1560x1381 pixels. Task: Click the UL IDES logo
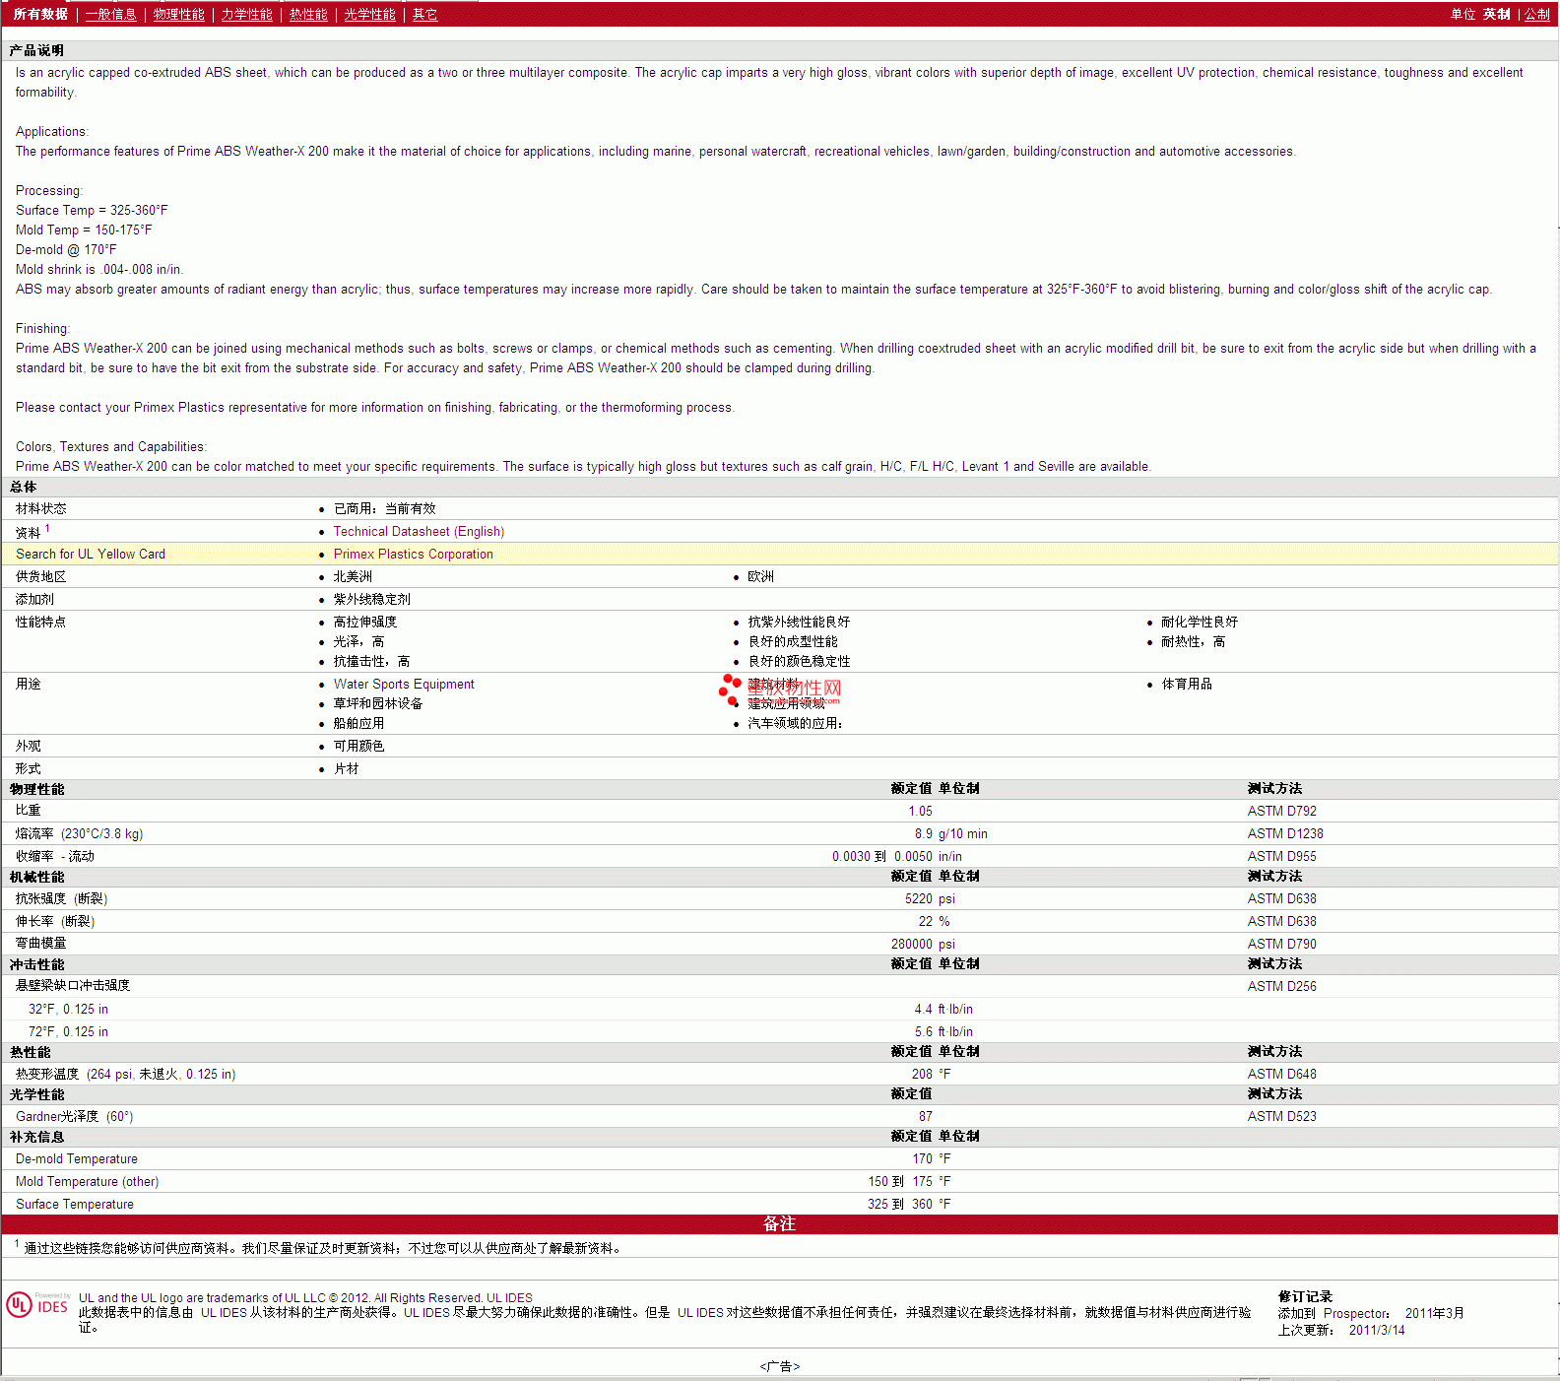click(37, 1304)
